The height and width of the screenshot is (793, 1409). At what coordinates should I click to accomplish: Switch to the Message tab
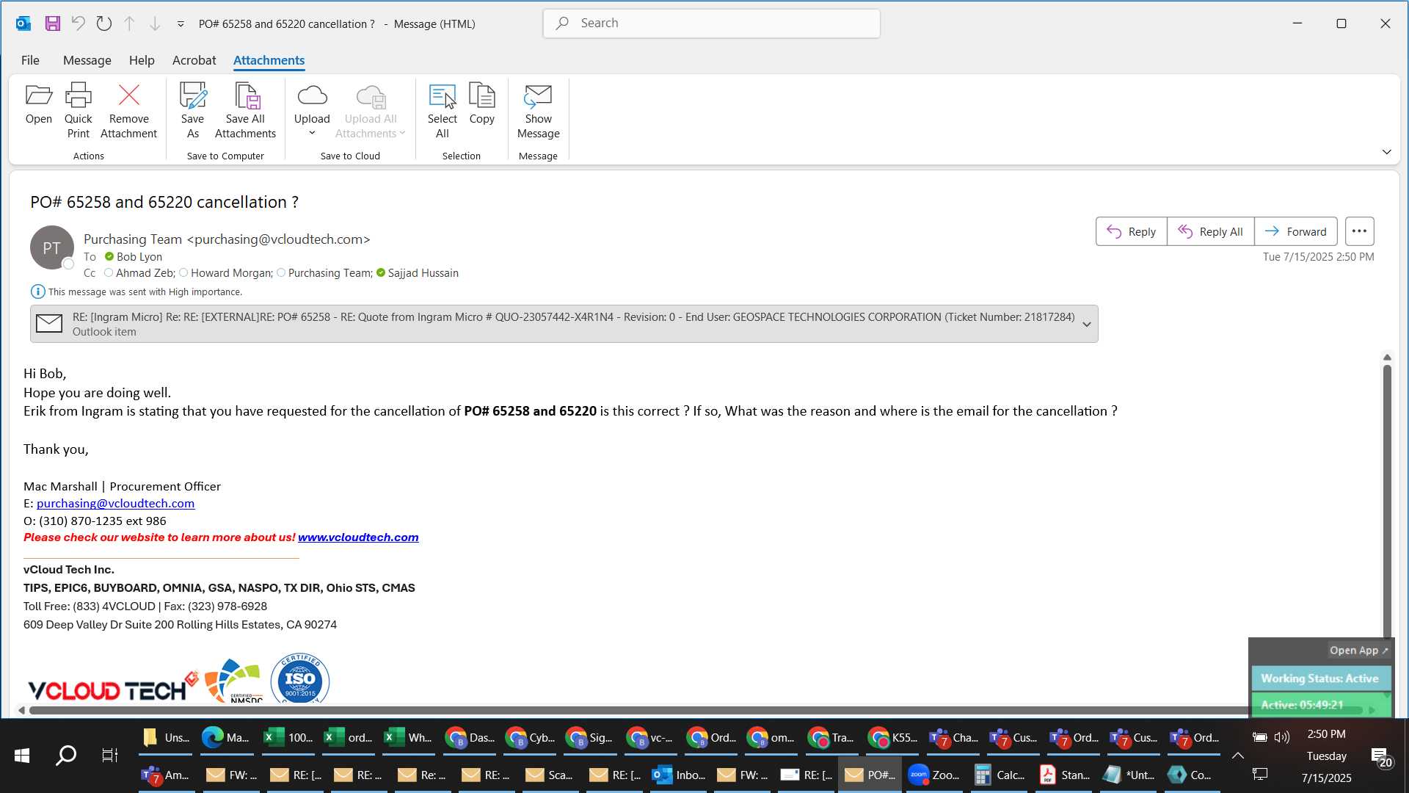(x=87, y=60)
